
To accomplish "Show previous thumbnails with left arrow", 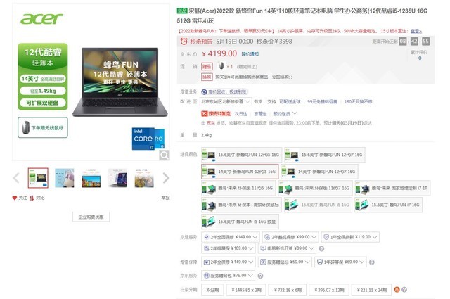I will pyautogui.click(x=16, y=178).
